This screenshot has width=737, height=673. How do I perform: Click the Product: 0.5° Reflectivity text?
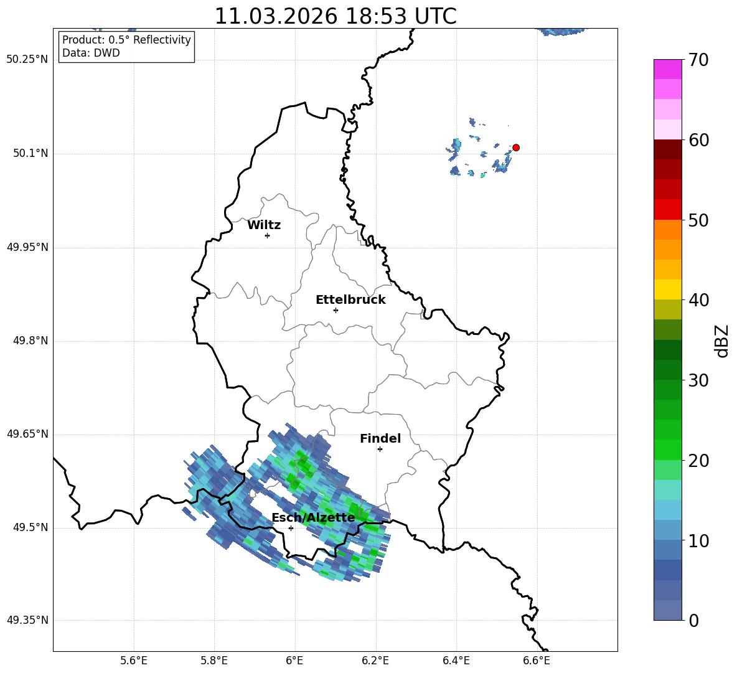point(126,39)
